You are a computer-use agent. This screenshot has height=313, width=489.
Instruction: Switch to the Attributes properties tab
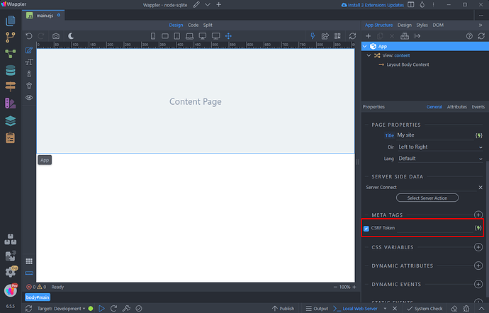pos(457,107)
